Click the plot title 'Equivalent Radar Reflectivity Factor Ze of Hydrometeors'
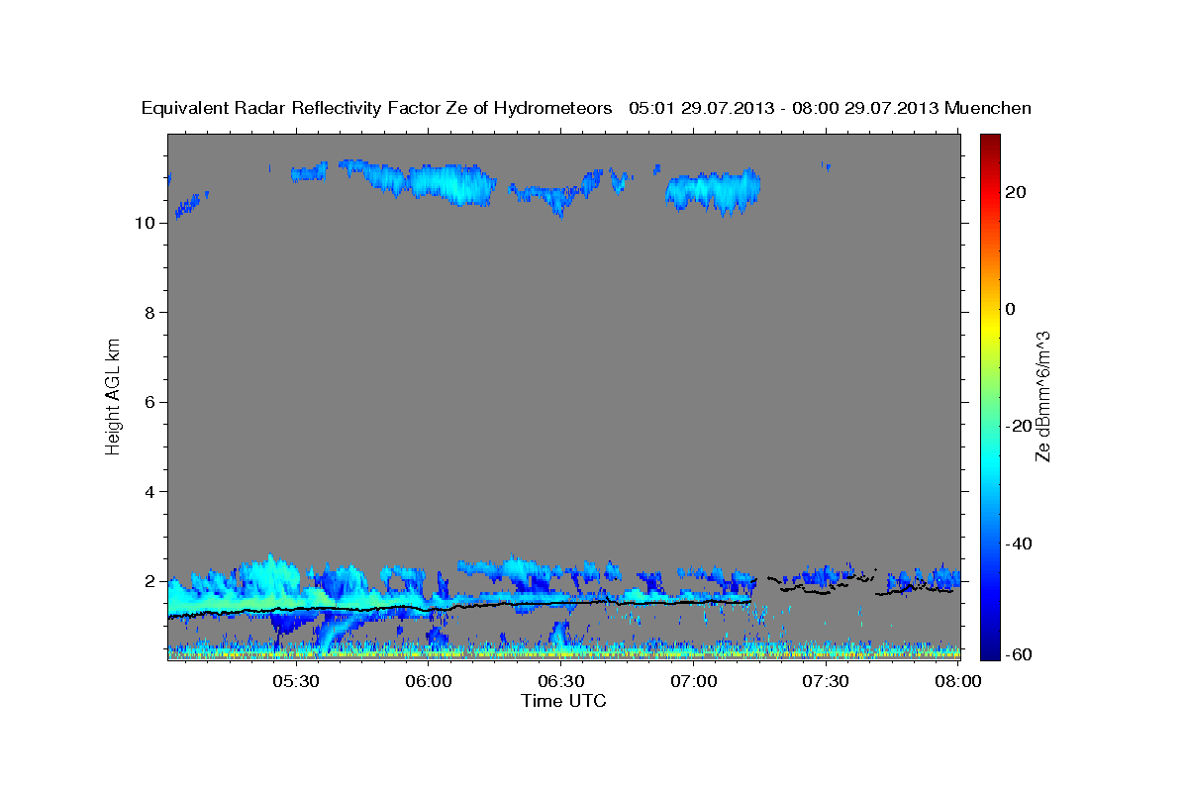This screenshot has width=1188, height=792. pyautogui.click(x=377, y=108)
